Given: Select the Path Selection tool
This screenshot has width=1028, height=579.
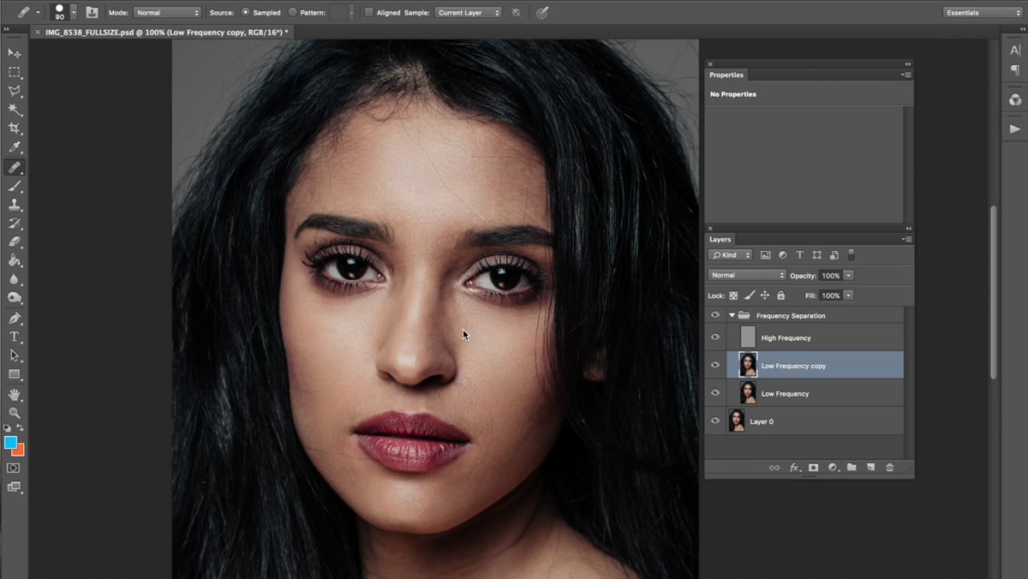Looking at the screenshot, I should click(x=15, y=355).
